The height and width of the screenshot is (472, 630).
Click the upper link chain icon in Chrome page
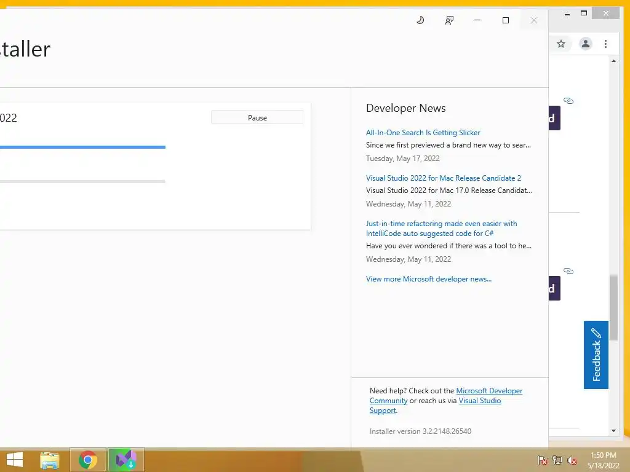pos(568,101)
